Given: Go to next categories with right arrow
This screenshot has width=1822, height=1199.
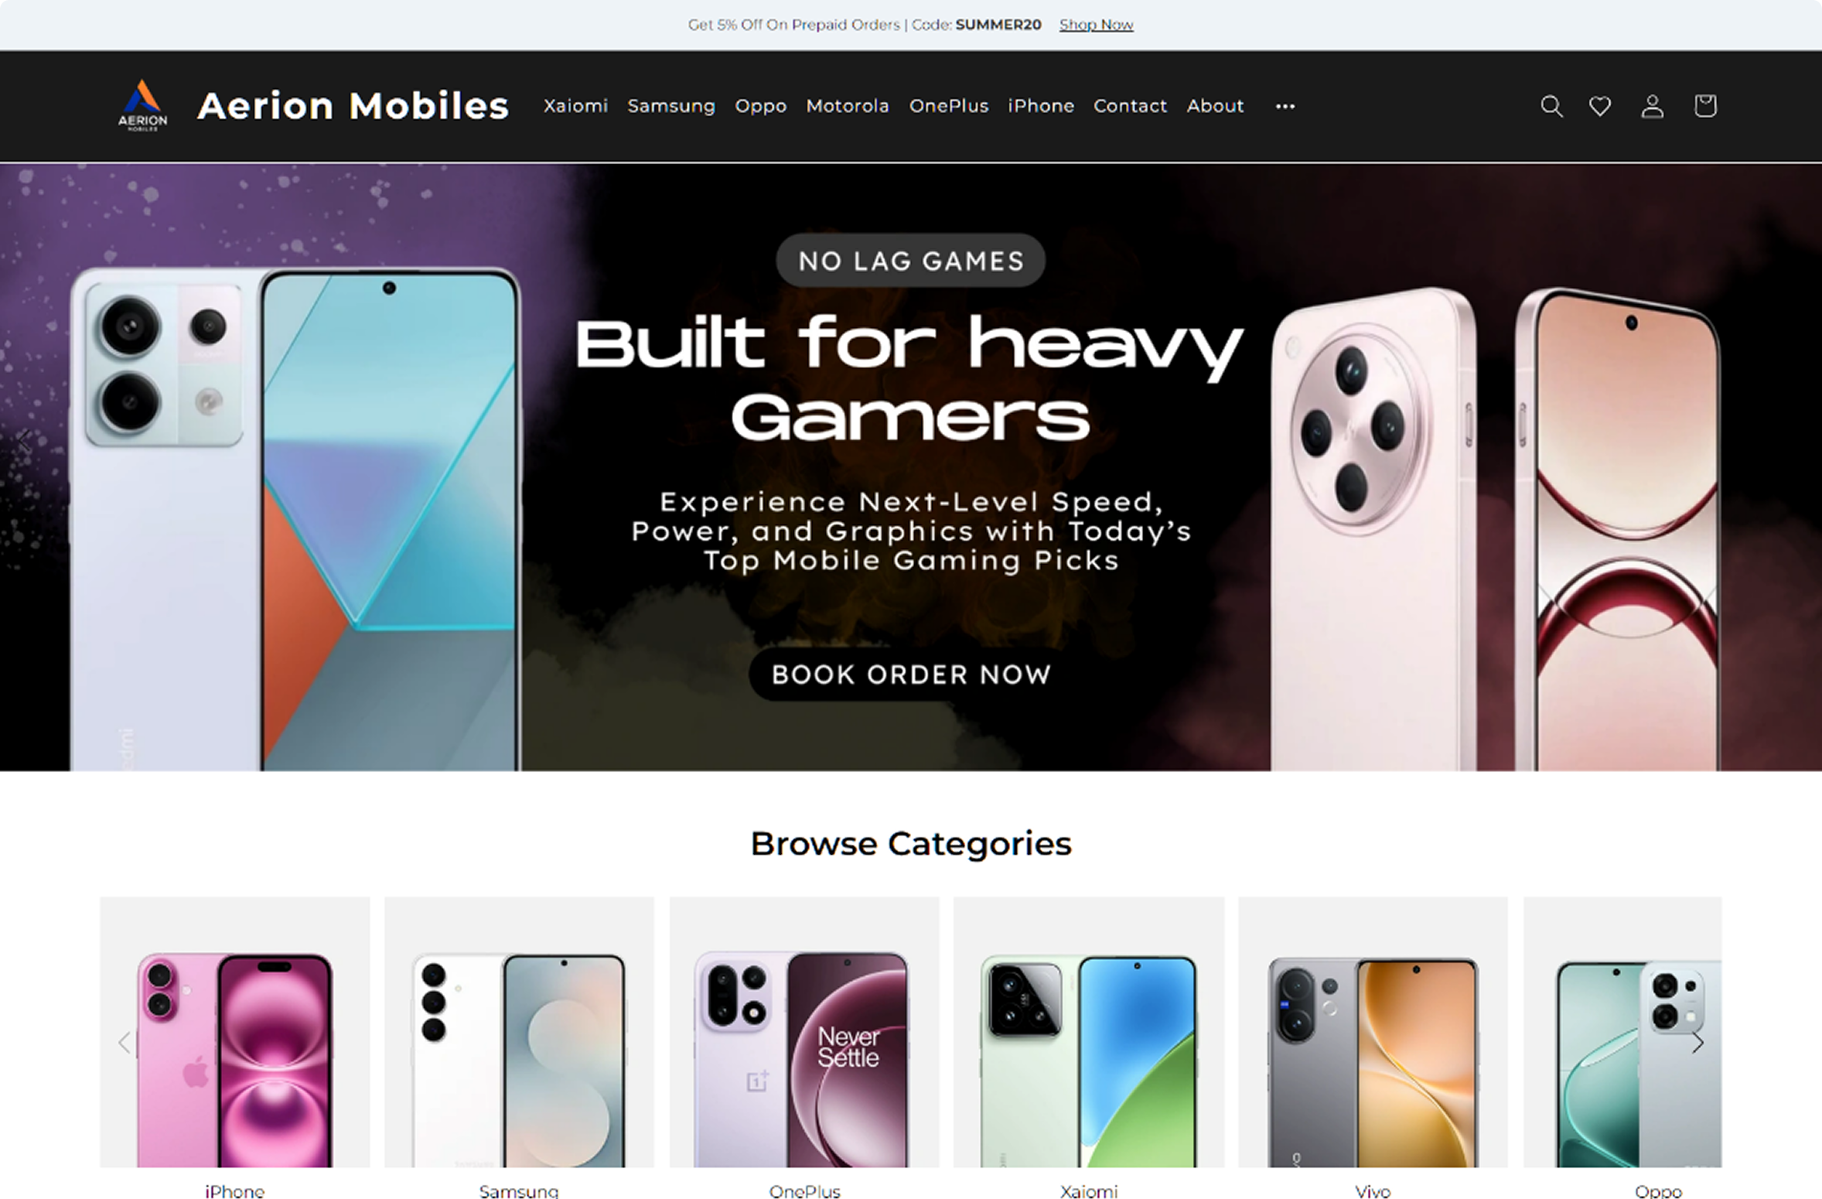Looking at the screenshot, I should coord(1697,1043).
